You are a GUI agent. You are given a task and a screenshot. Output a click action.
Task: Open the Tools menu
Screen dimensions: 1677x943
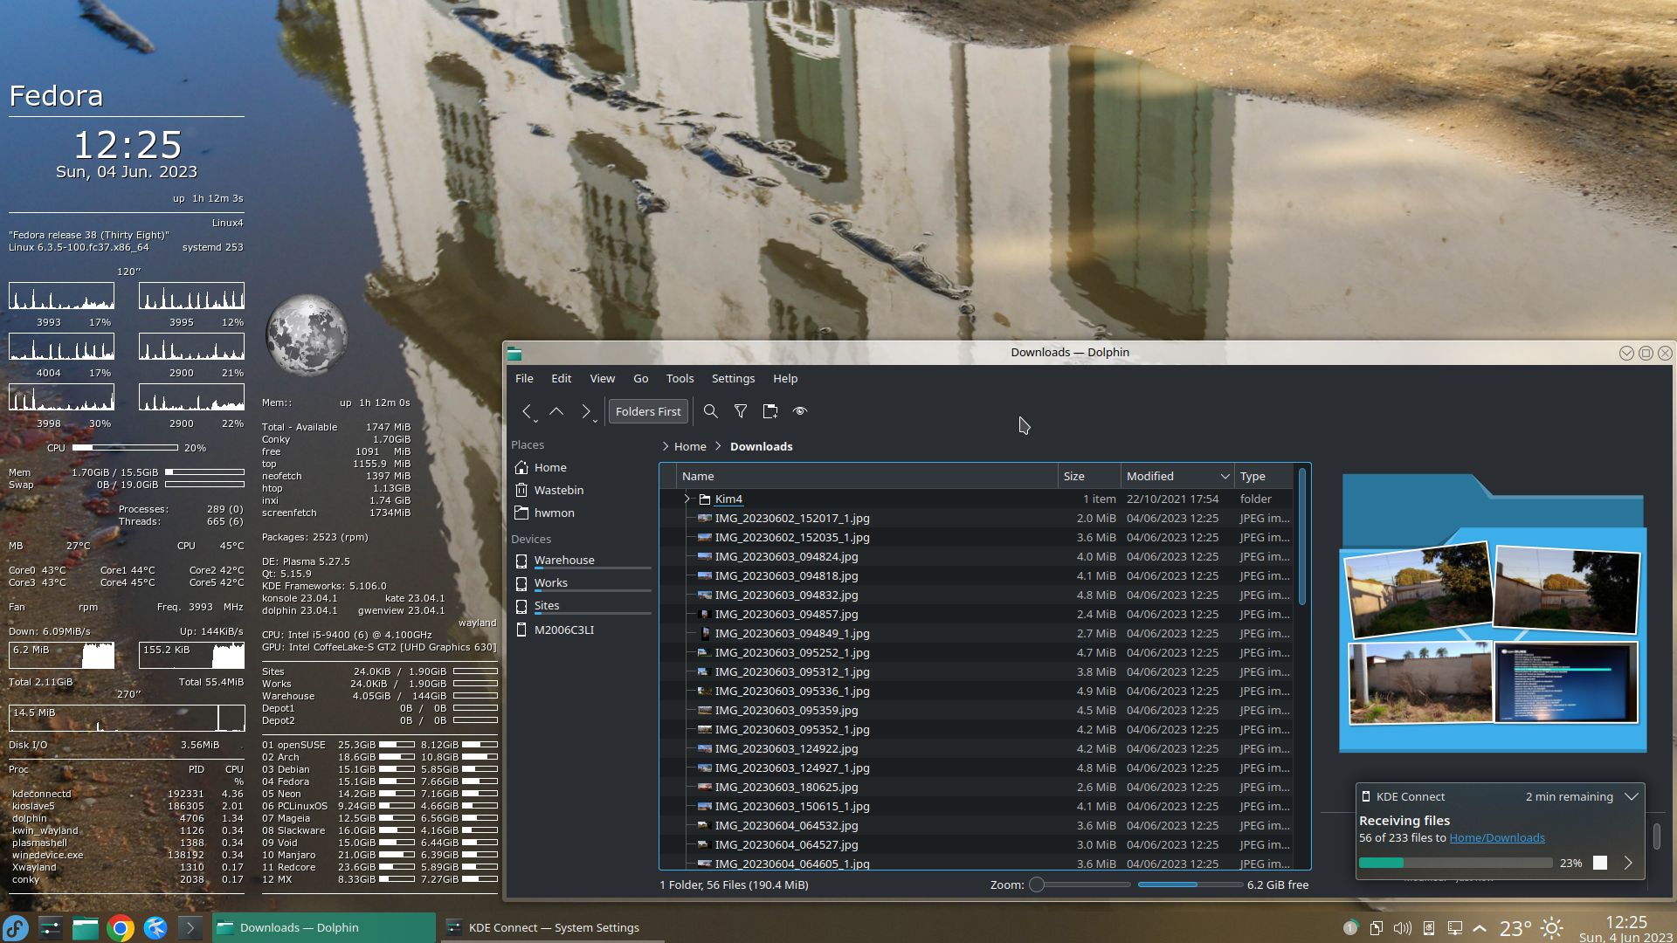(x=680, y=379)
